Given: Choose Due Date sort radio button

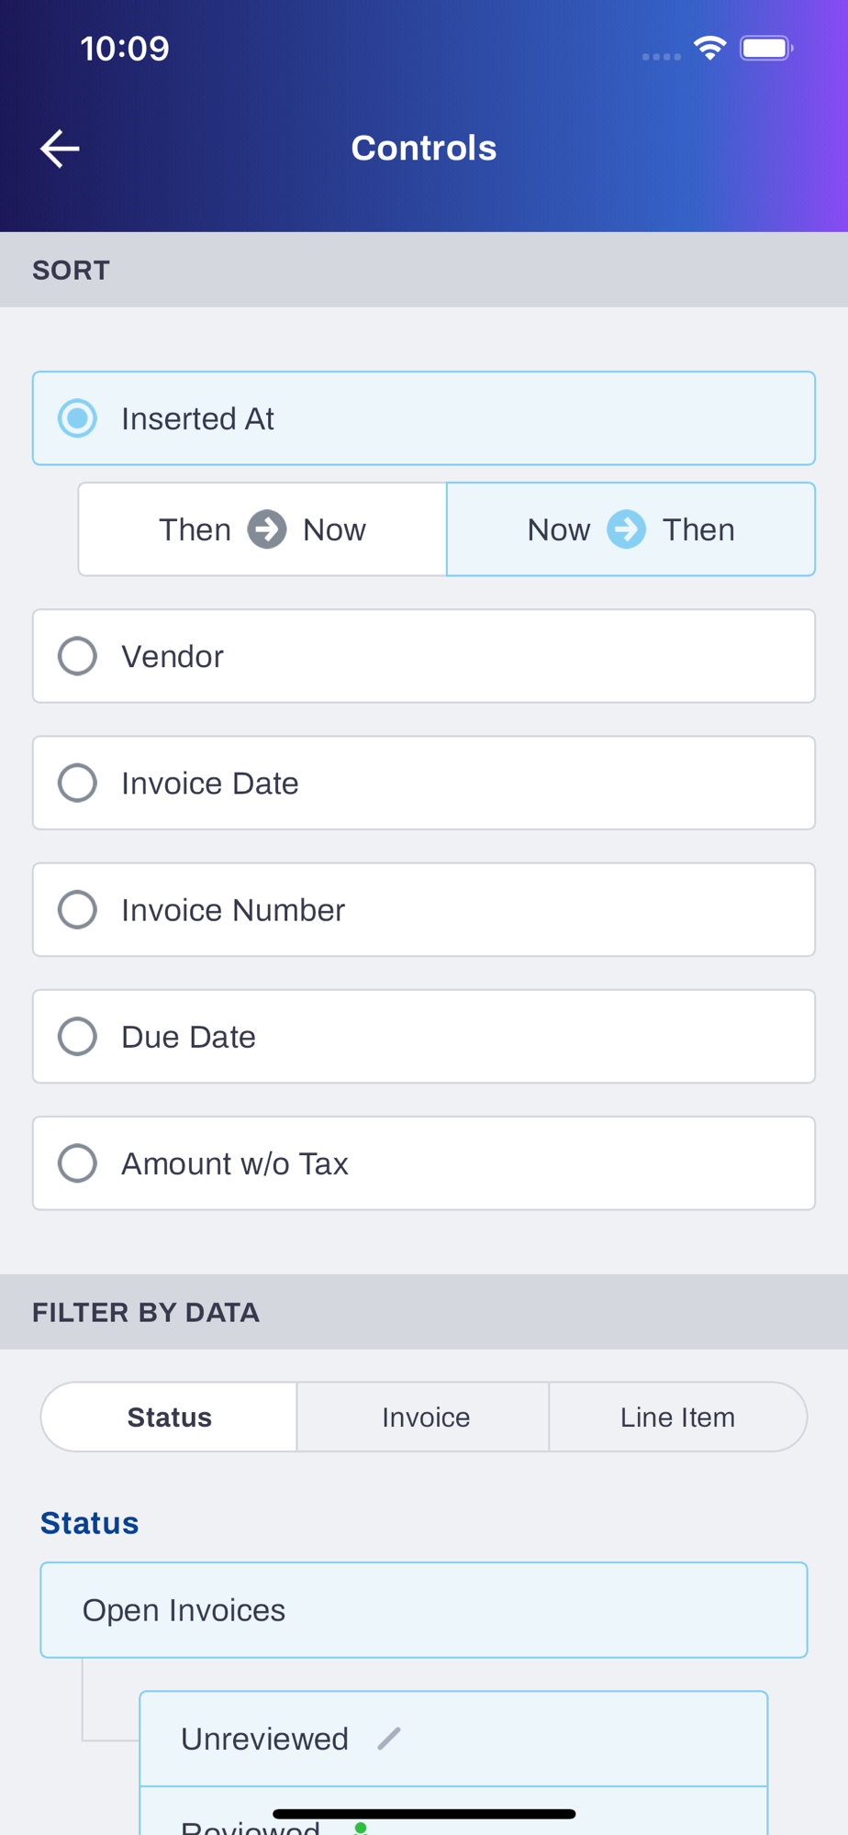Looking at the screenshot, I should pyautogui.click(x=78, y=1036).
